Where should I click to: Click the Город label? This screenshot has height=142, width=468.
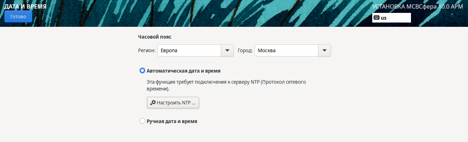point(245,51)
